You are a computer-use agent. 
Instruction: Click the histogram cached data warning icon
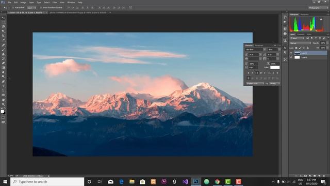click(321, 19)
